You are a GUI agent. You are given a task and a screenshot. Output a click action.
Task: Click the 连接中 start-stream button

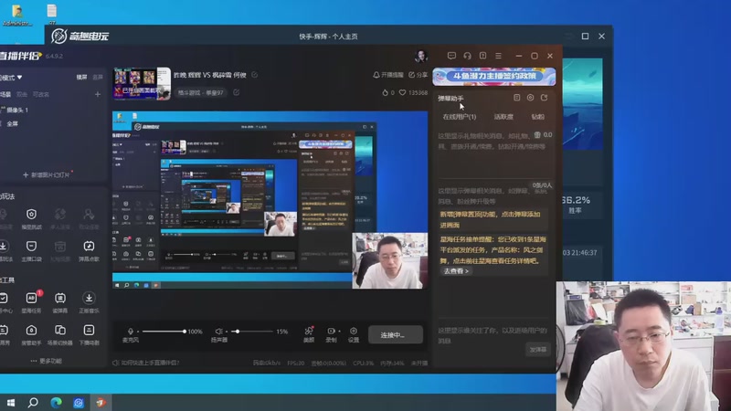396,334
